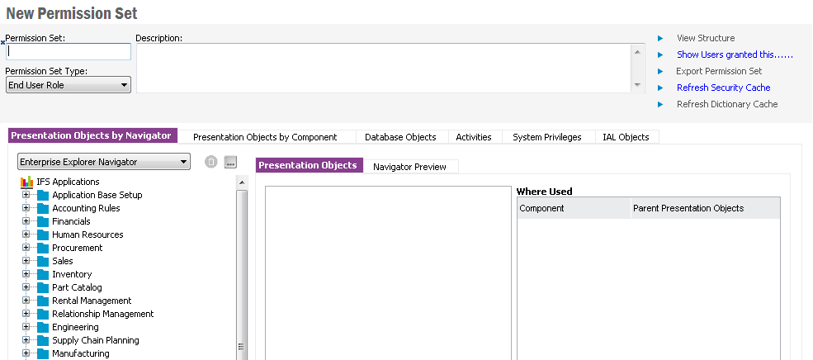Click the arrow icon beside Refresh Dictionary Cache

tap(660, 104)
